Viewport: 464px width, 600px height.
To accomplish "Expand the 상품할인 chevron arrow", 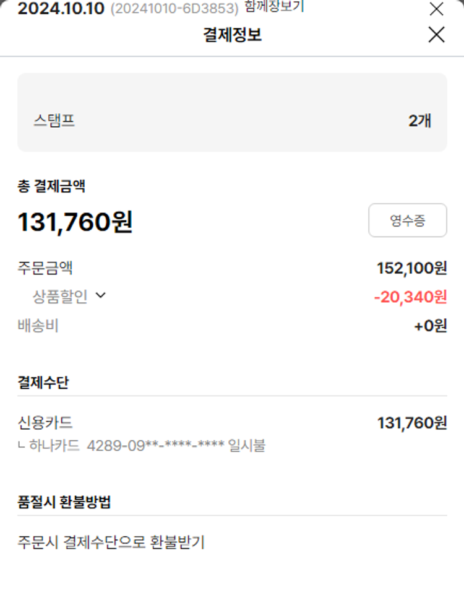I will [x=100, y=296].
